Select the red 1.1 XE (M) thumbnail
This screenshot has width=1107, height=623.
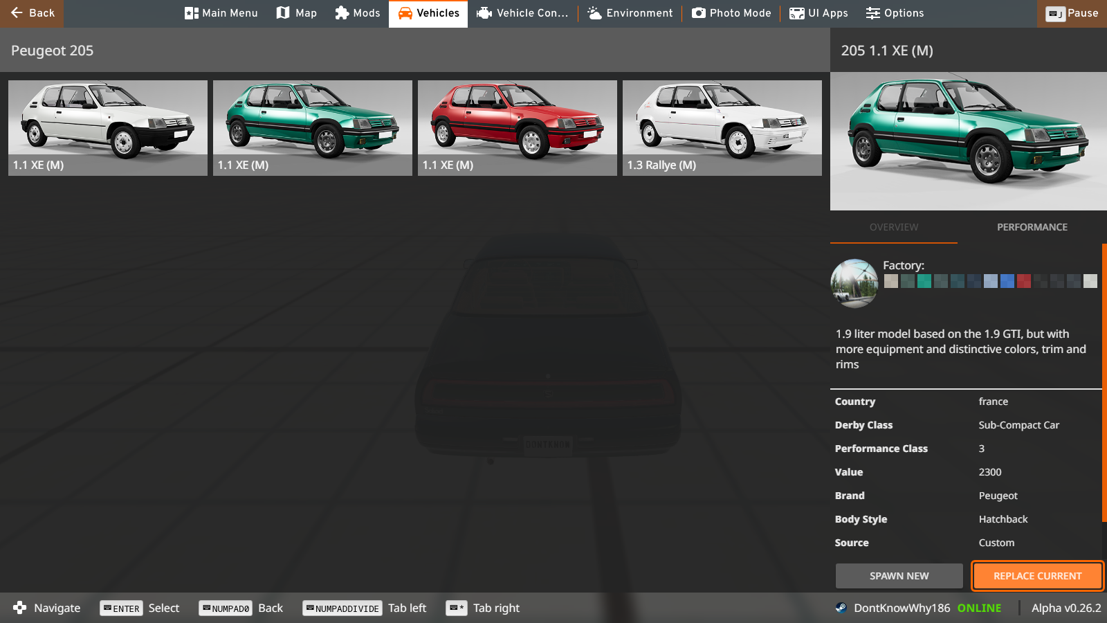[x=518, y=128]
